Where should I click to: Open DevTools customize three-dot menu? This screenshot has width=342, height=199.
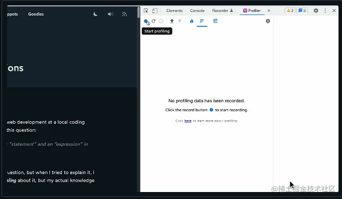click(325, 10)
